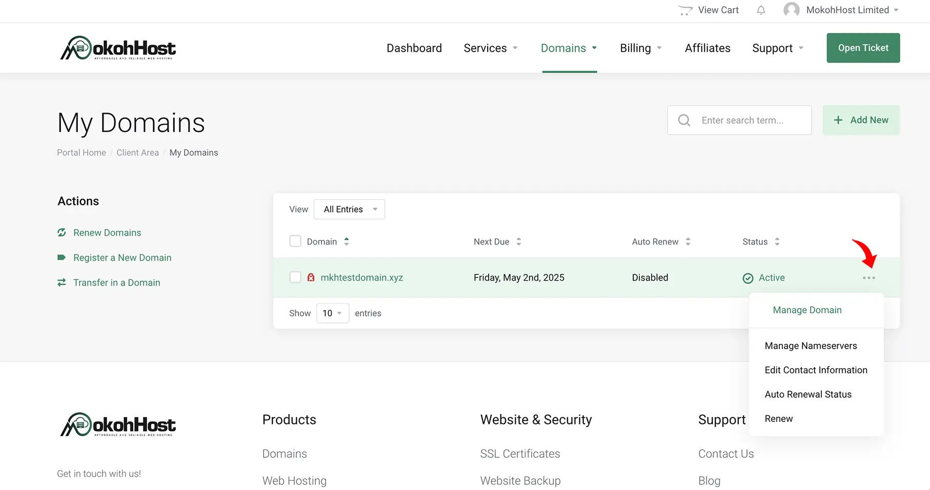Image resolution: width=930 pixels, height=490 pixels.
Task: Expand the Services menu
Action: tap(491, 48)
